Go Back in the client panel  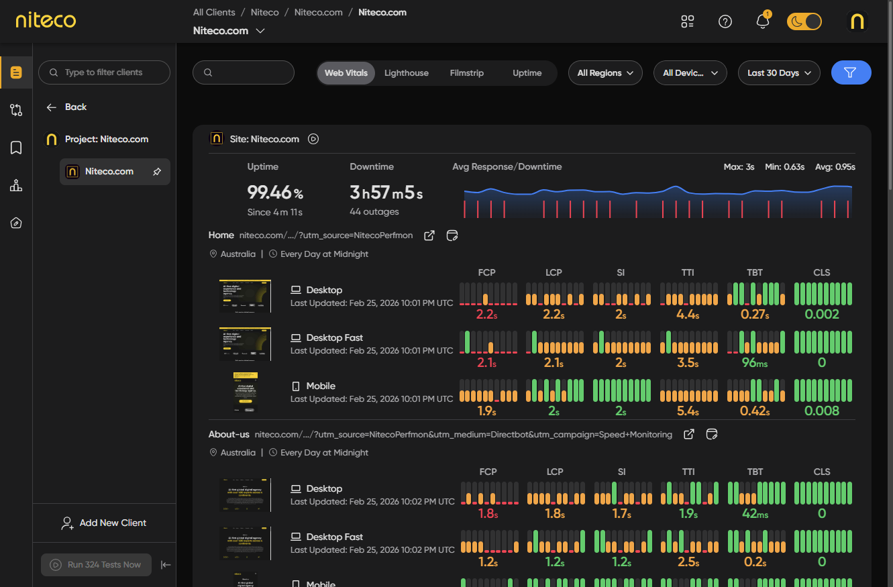(67, 107)
